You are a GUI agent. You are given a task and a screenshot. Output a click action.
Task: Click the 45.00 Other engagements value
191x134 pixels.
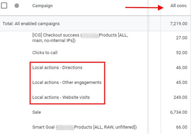point(182,82)
